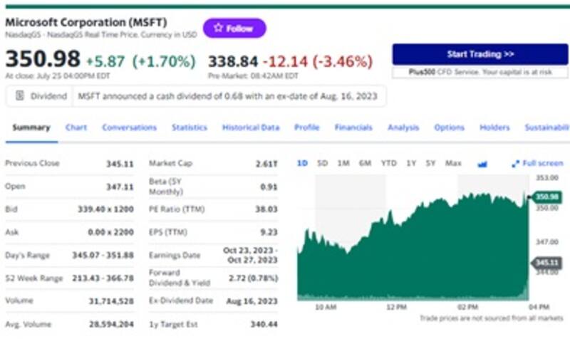The image size is (570, 339).
Task: Switch chart range to 5D
Action: [322, 163]
